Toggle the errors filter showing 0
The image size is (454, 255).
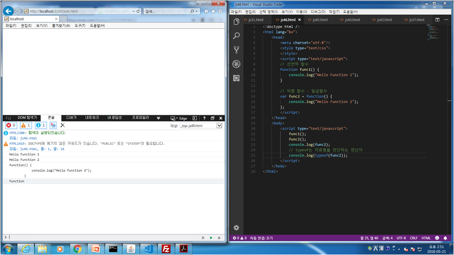pos(12,125)
